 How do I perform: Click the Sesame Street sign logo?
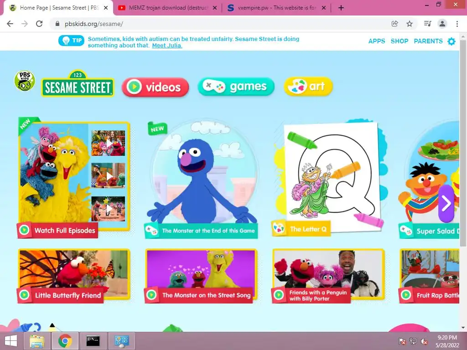click(78, 84)
